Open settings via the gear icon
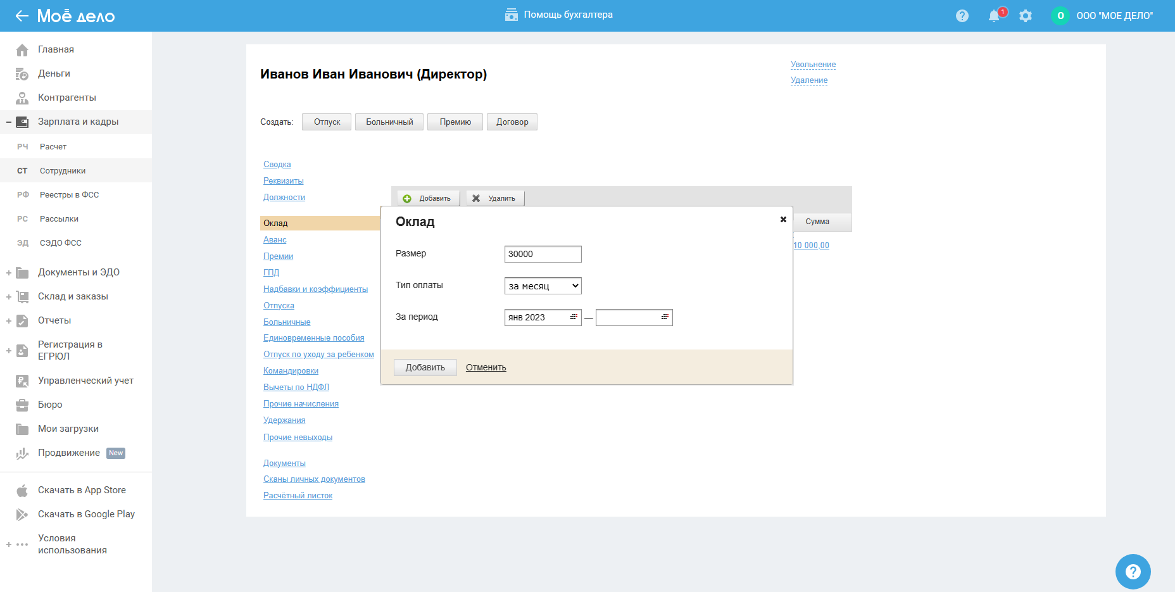 1026,16
